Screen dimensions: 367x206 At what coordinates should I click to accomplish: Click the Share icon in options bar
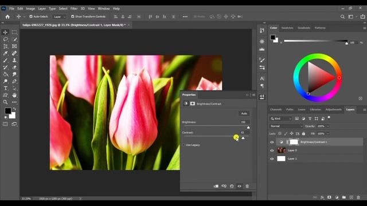(362, 17)
